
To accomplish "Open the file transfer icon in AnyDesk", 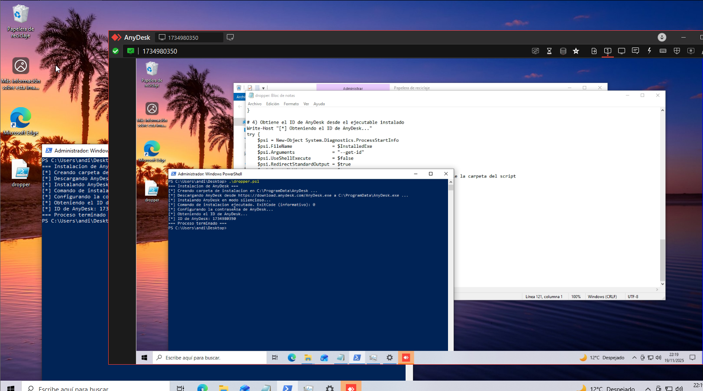I will [594, 51].
